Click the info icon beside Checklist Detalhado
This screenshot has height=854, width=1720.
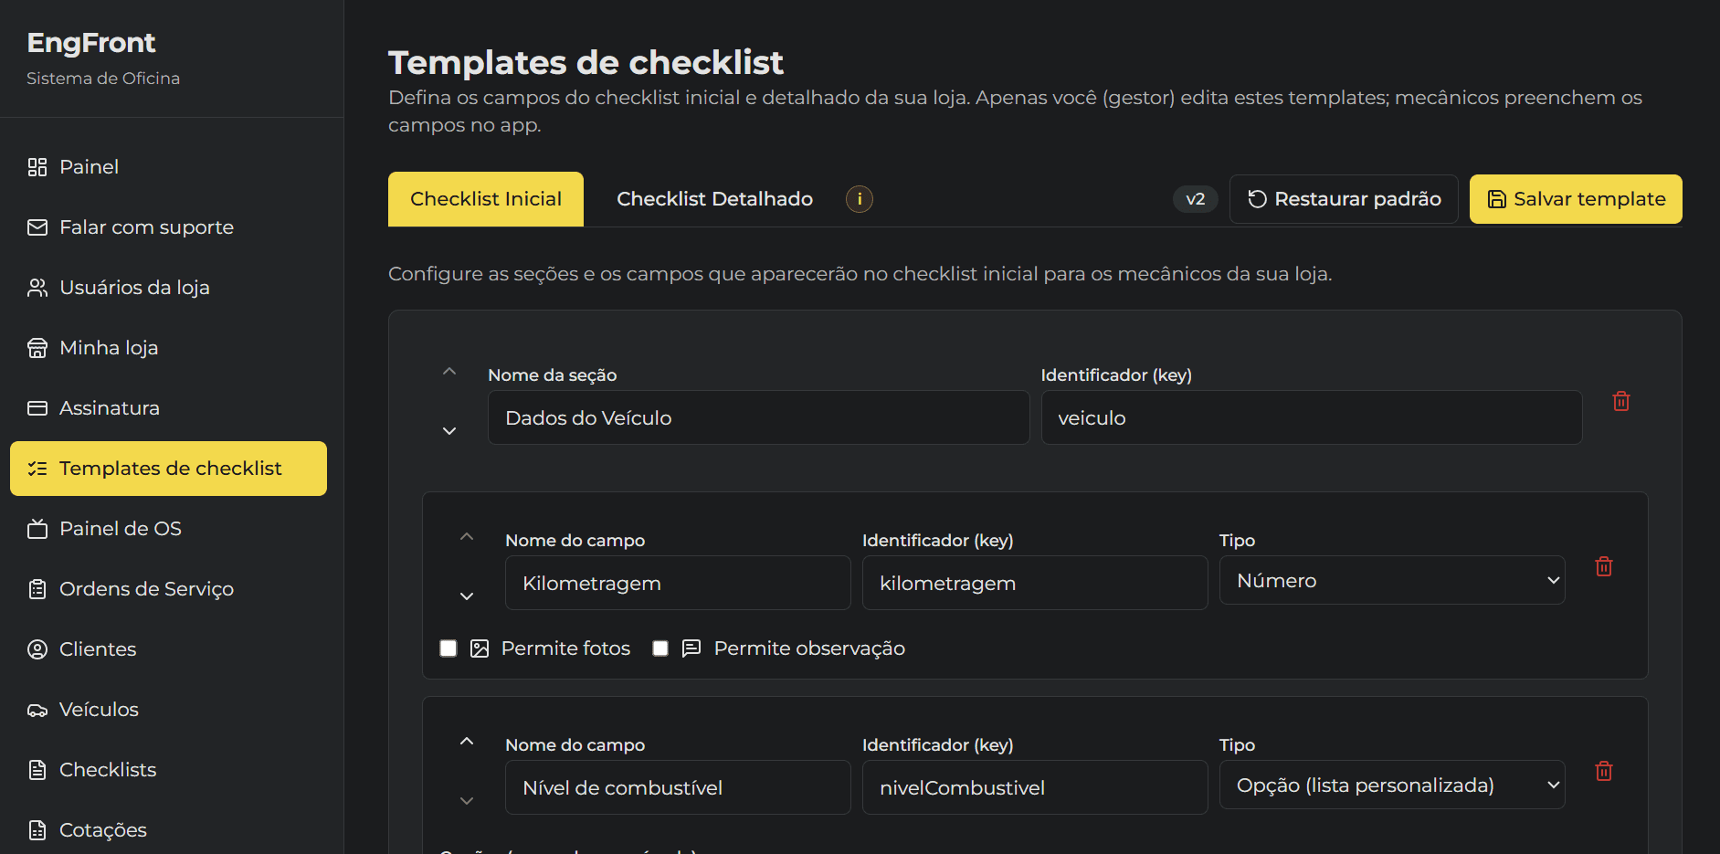pyautogui.click(x=859, y=198)
